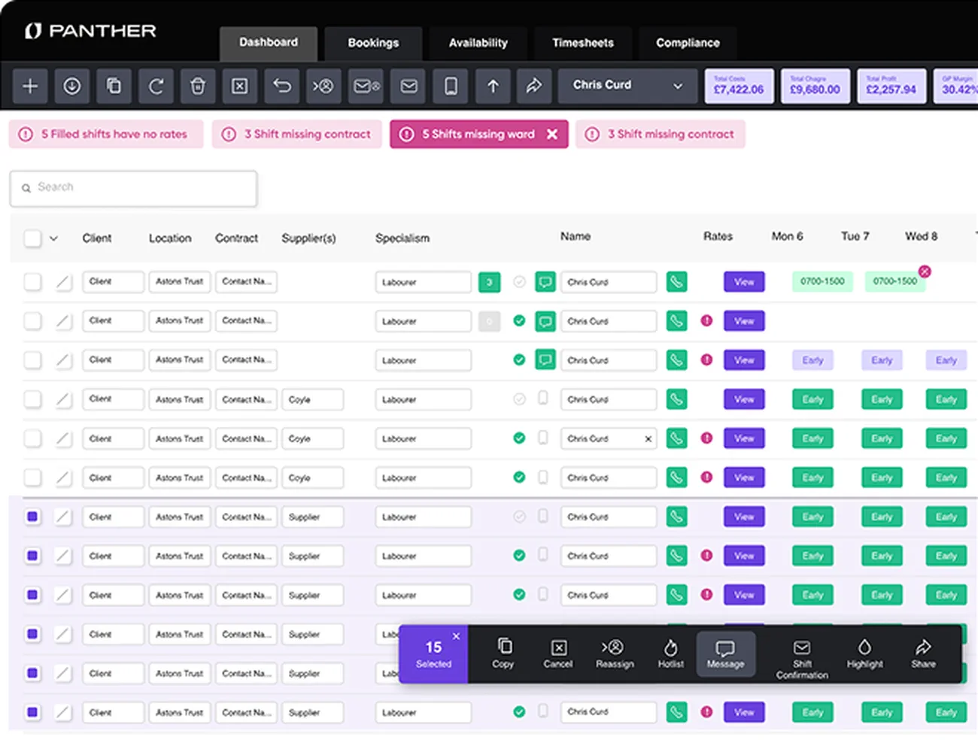The height and width of the screenshot is (752, 978).
Task: Tick checkbox of the row with clearable Chris Curd name
Action: click(32, 438)
